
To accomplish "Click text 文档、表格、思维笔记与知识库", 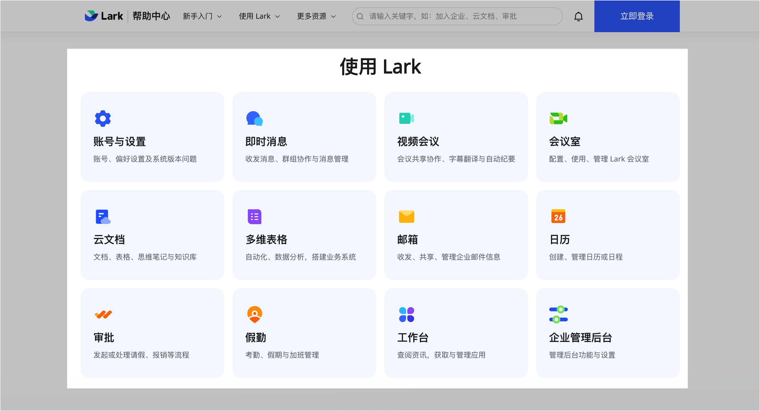I will click(x=145, y=257).
